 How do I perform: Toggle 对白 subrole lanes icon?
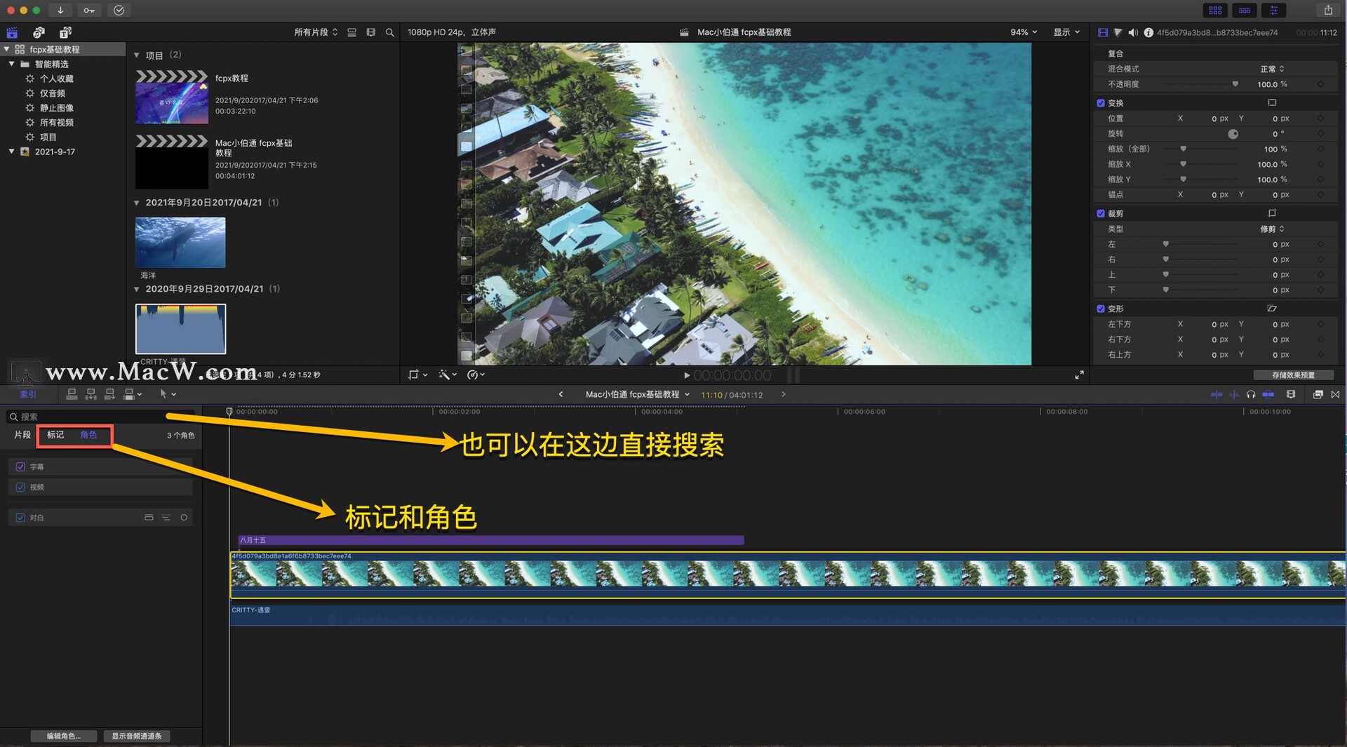pos(166,518)
